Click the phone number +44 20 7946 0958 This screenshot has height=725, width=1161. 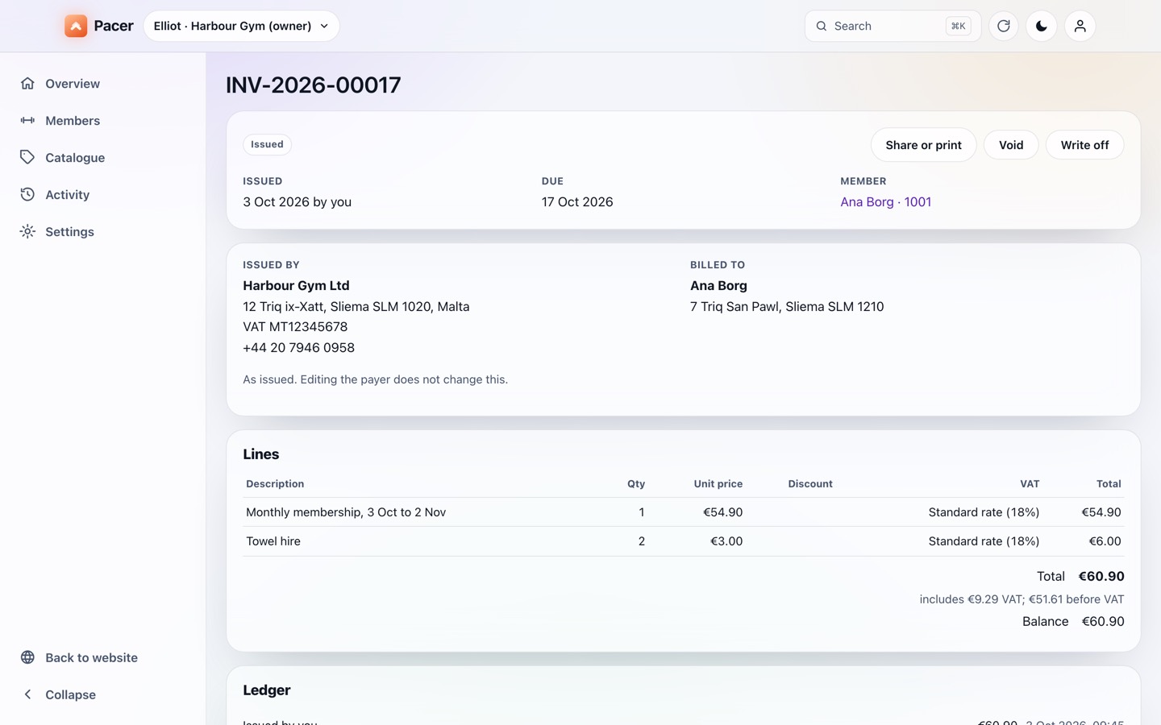pyautogui.click(x=298, y=347)
